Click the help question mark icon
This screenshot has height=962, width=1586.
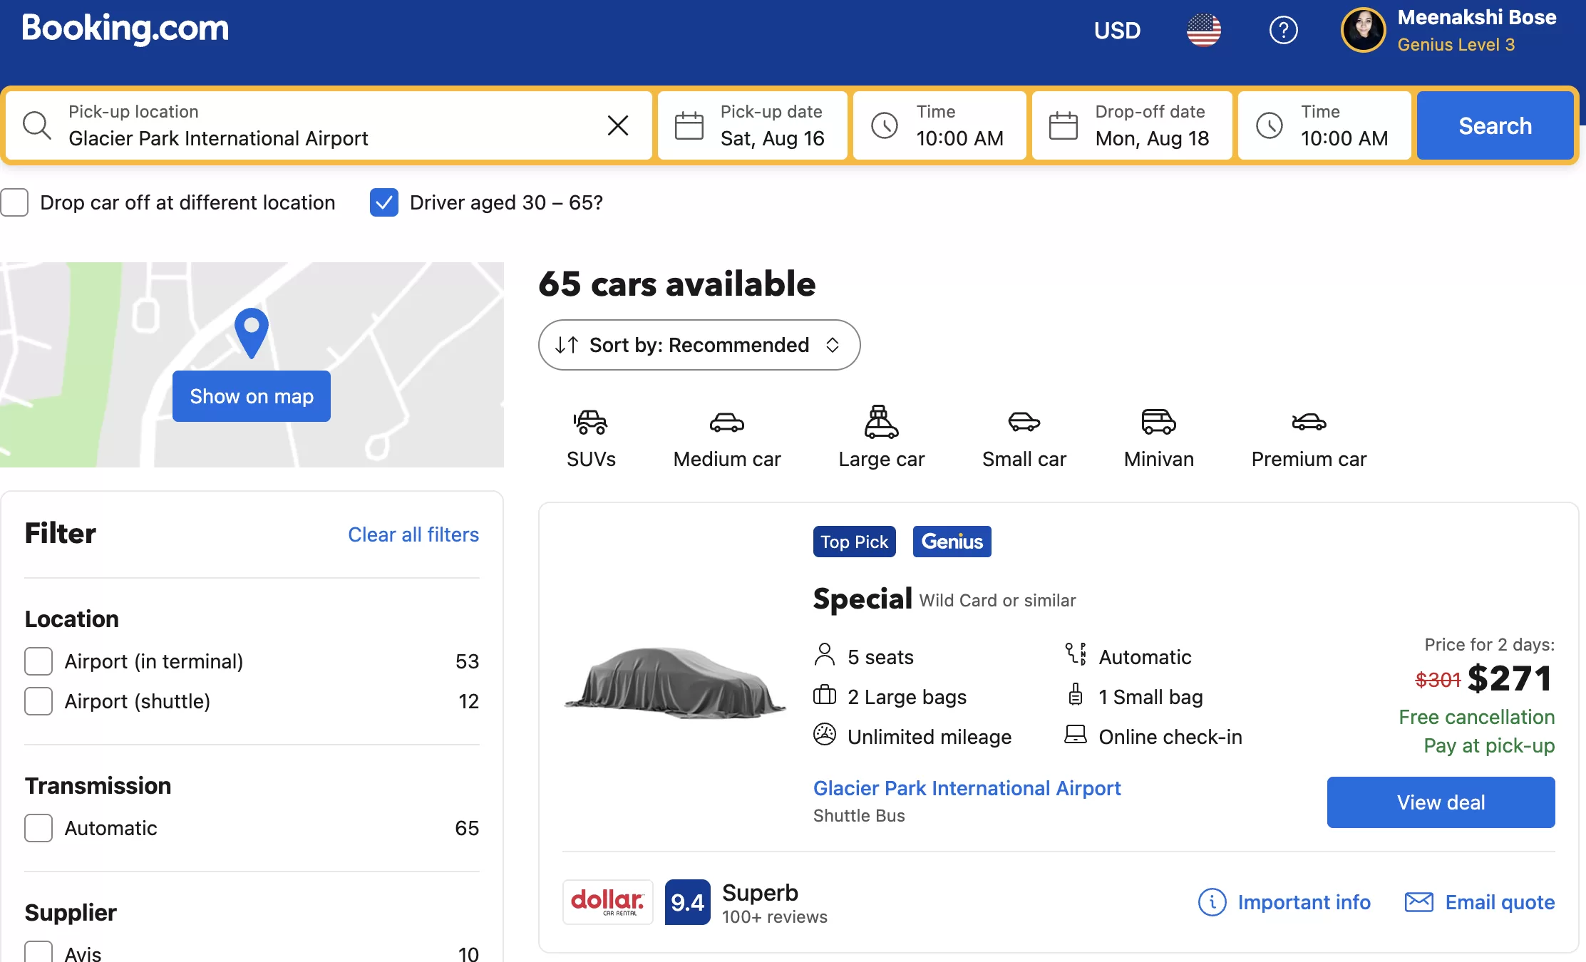pyautogui.click(x=1283, y=31)
